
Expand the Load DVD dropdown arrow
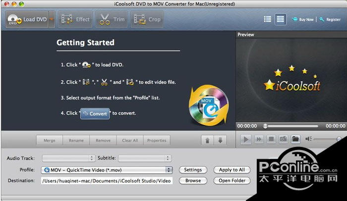(52, 19)
